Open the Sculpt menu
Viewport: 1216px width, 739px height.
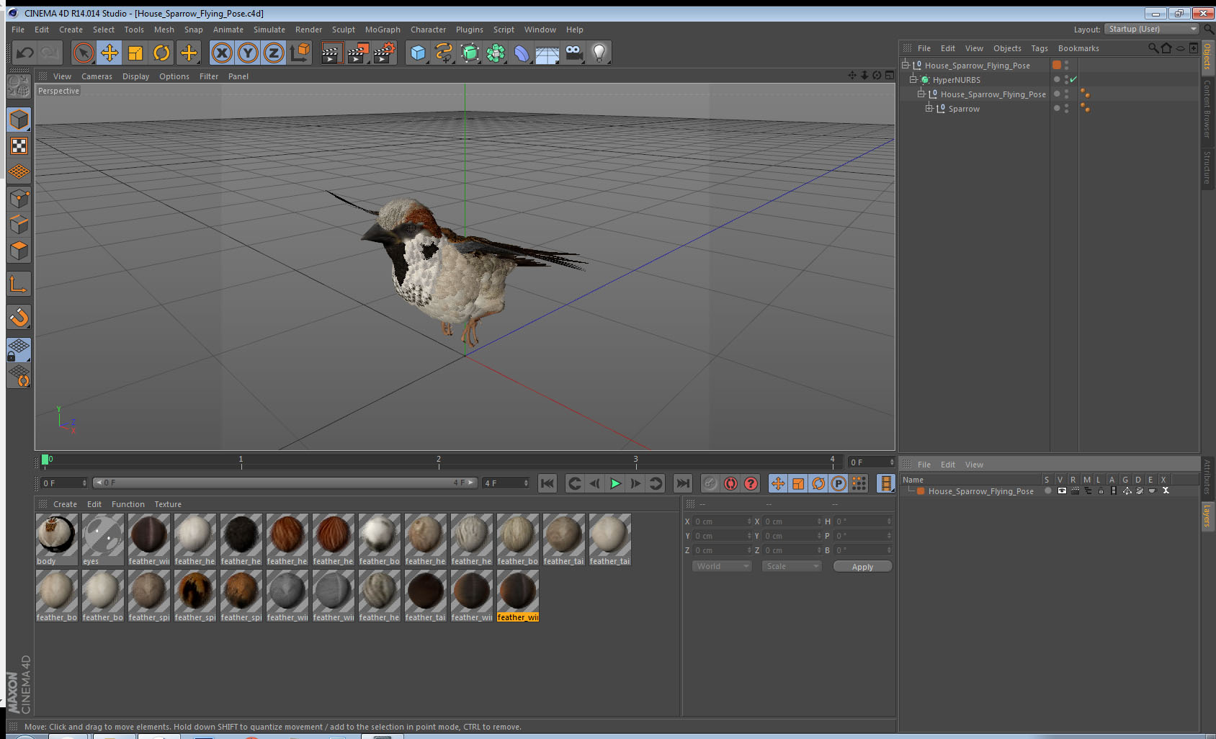(344, 30)
